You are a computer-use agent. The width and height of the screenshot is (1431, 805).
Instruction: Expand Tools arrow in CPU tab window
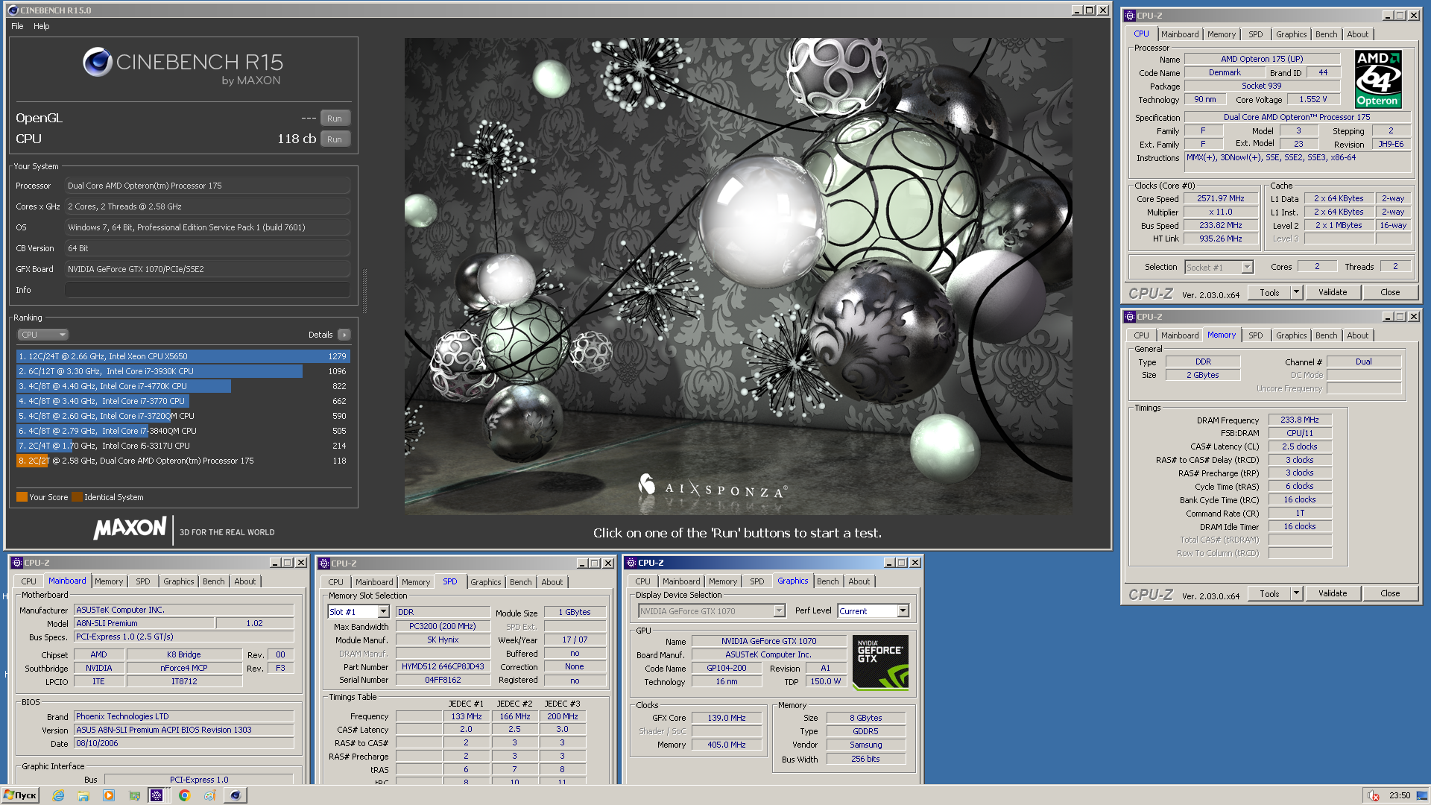(1297, 293)
